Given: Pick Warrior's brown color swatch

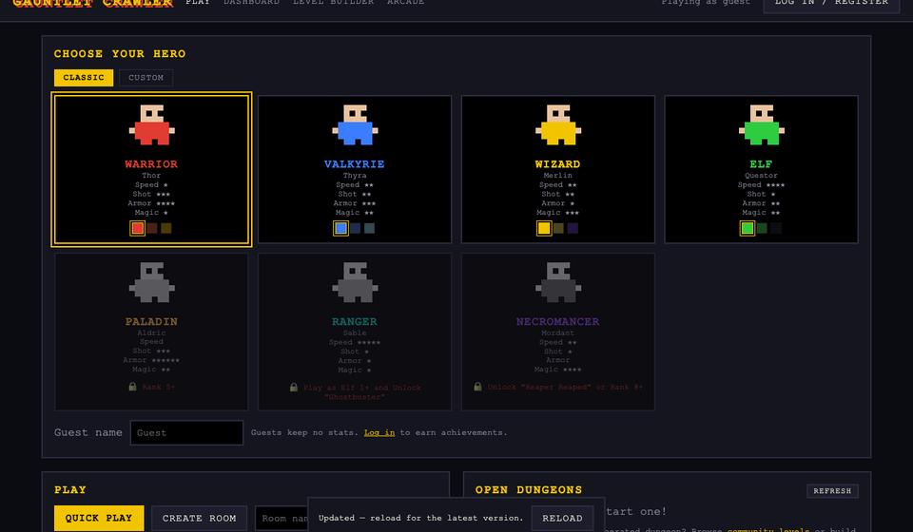Looking at the screenshot, I should point(152,228).
